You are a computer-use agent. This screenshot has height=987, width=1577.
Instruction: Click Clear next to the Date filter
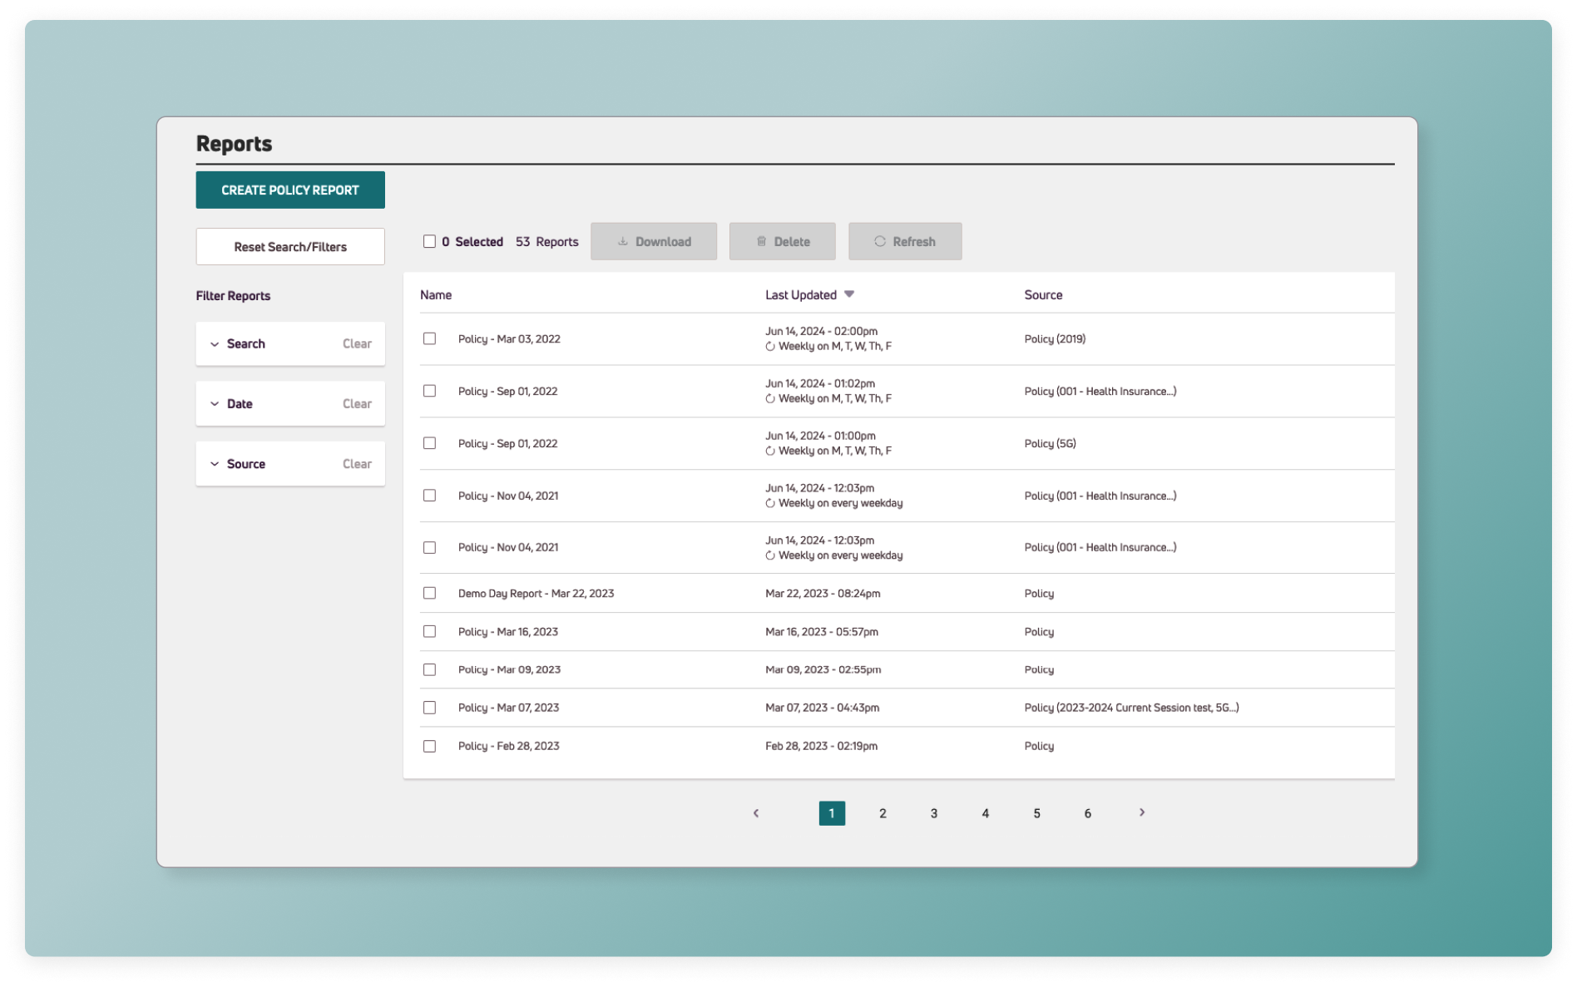coord(357,403)
